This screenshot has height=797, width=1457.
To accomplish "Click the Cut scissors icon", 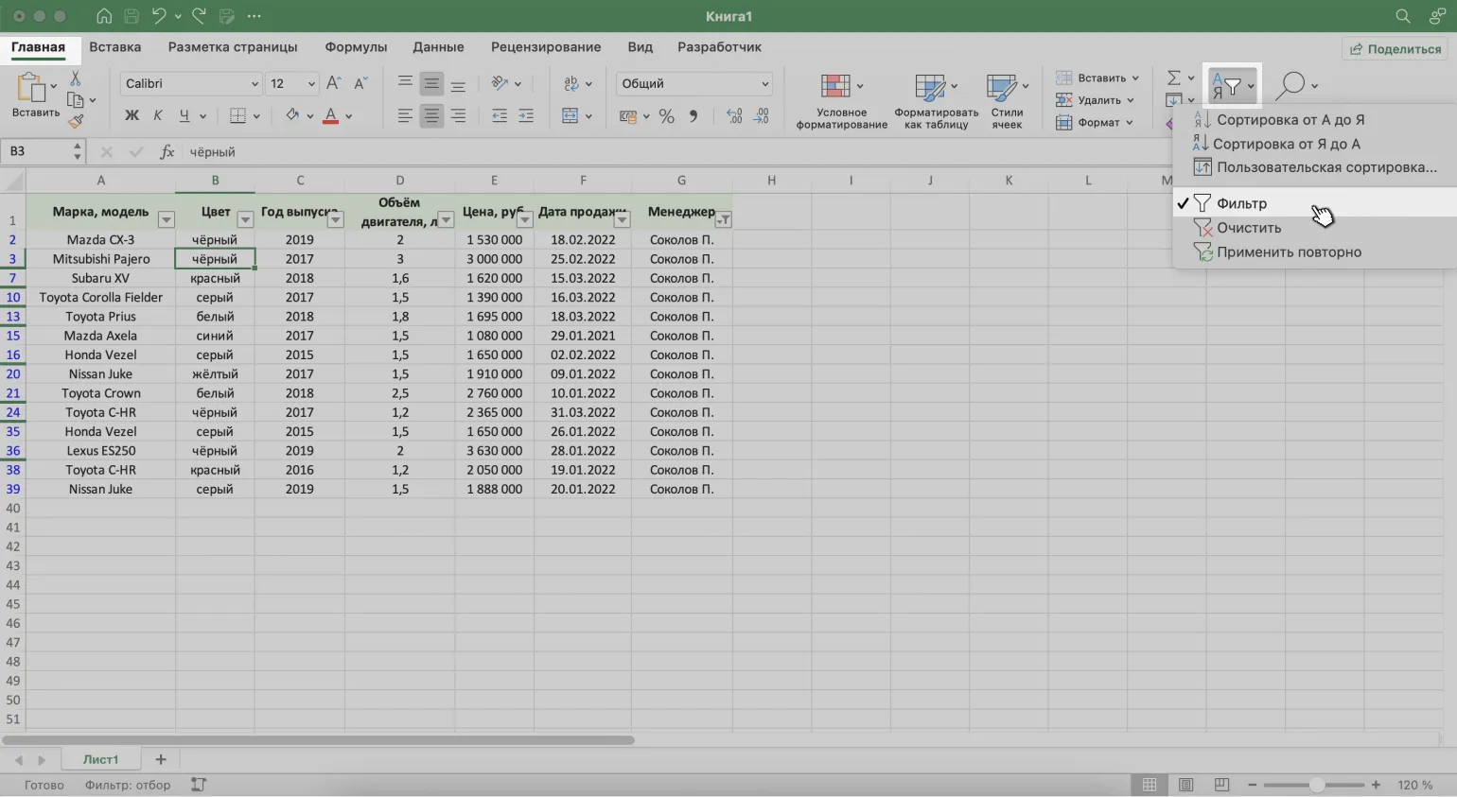I will [x=76, y=78].
